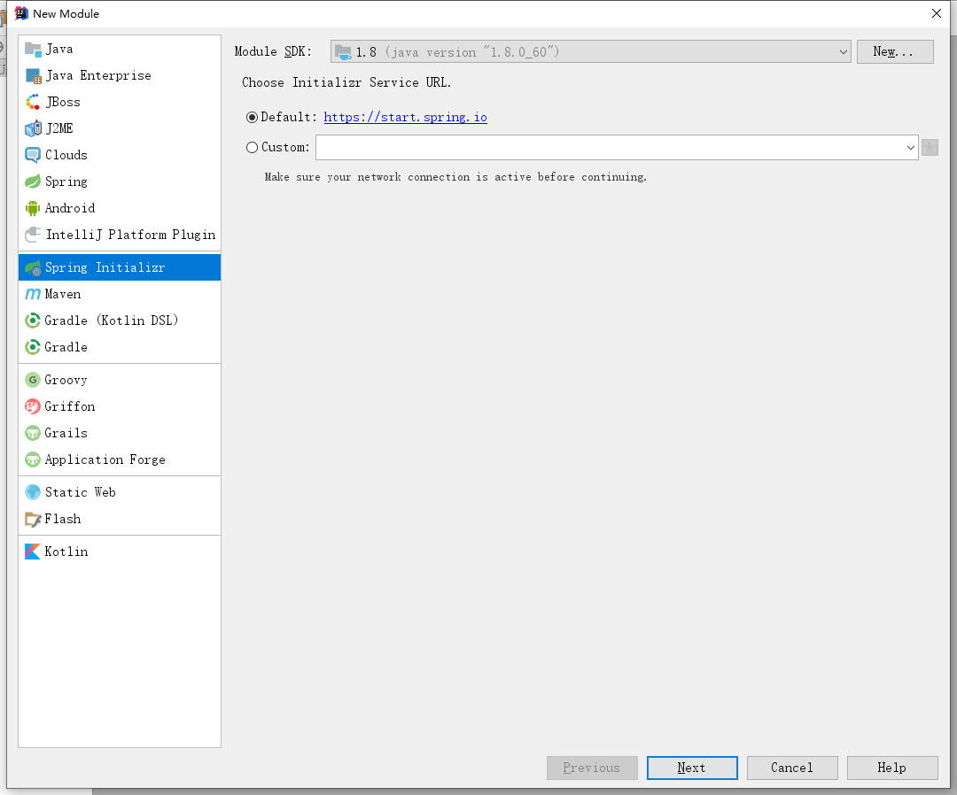The height and width of the screenshot is (795, 957).
Task: Click the Spring Initializr icon
Action: click(33, 267)
